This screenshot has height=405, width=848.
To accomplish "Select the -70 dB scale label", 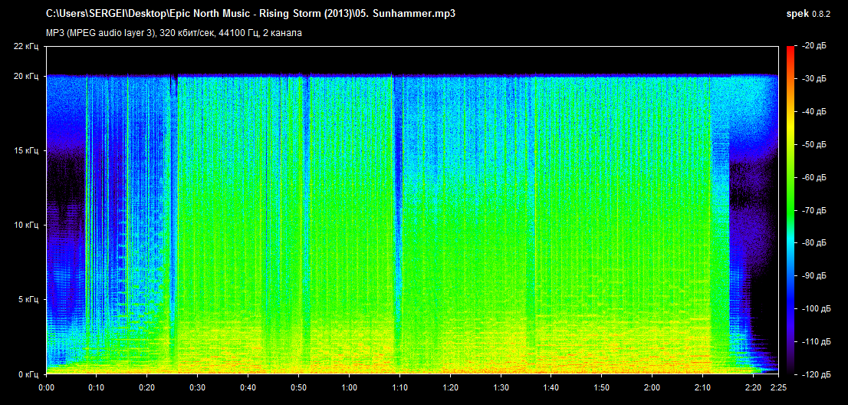I will coord(814,210).
